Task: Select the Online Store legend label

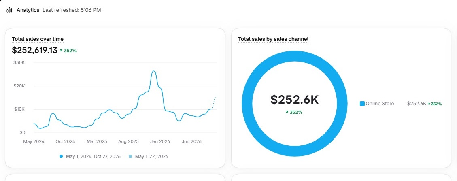Action: coord(380,104)
